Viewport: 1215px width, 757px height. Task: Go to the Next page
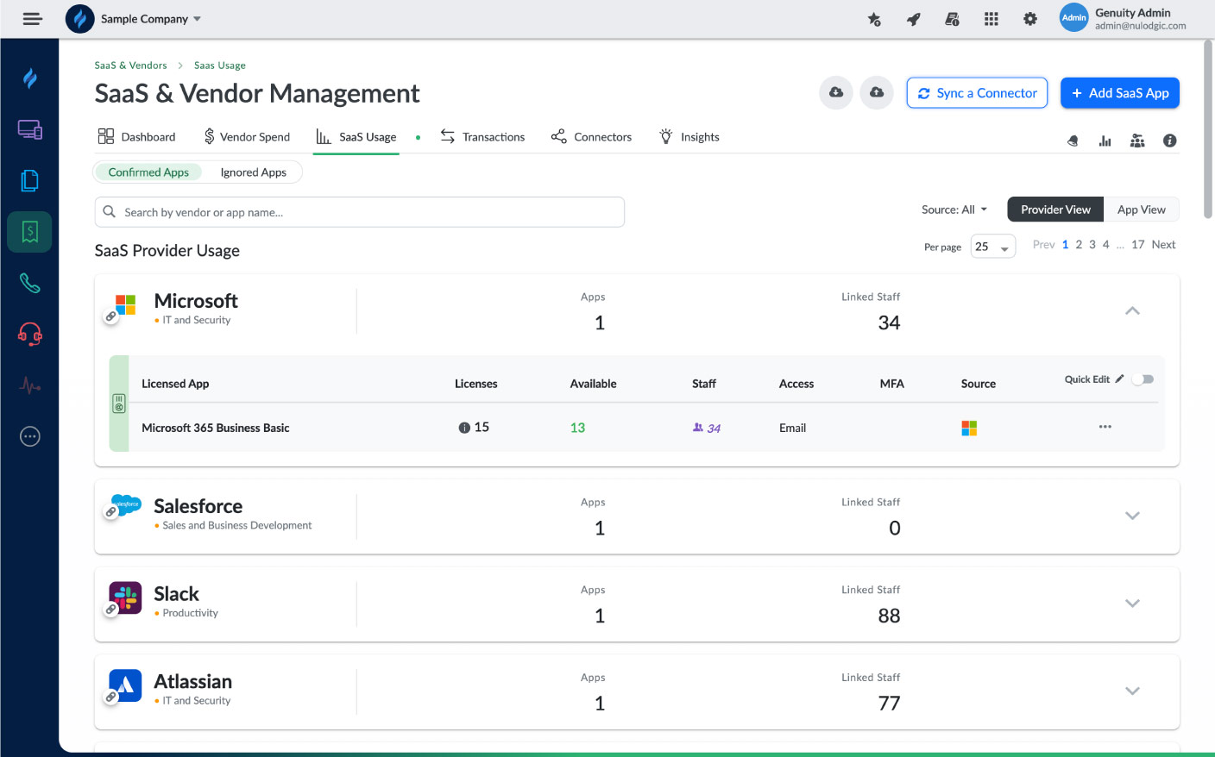1163,245
